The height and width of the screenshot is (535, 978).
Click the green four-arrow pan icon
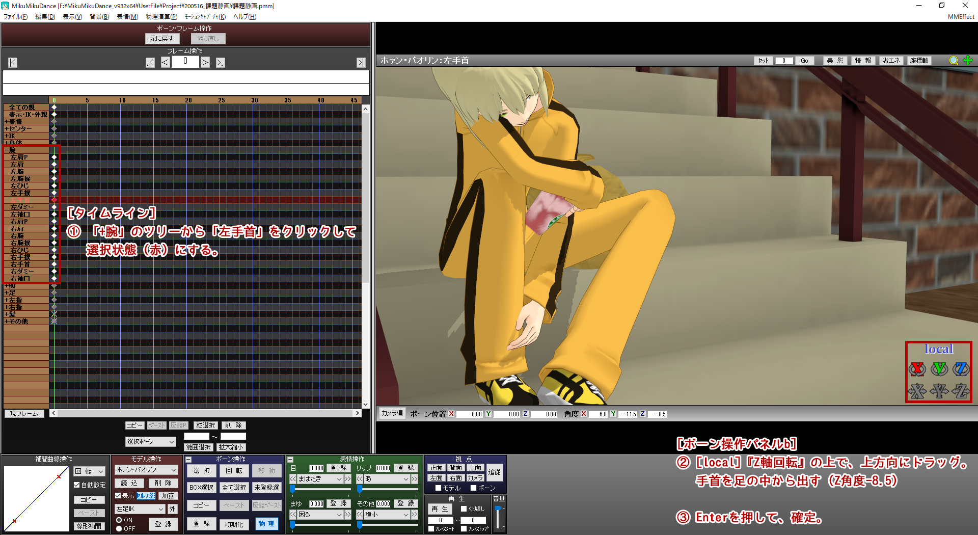pos(968,61)
